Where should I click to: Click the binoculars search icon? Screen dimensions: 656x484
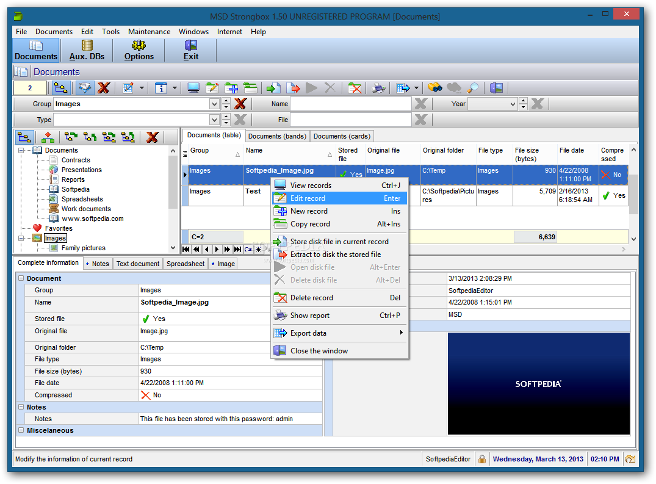[x=434, y=88]
